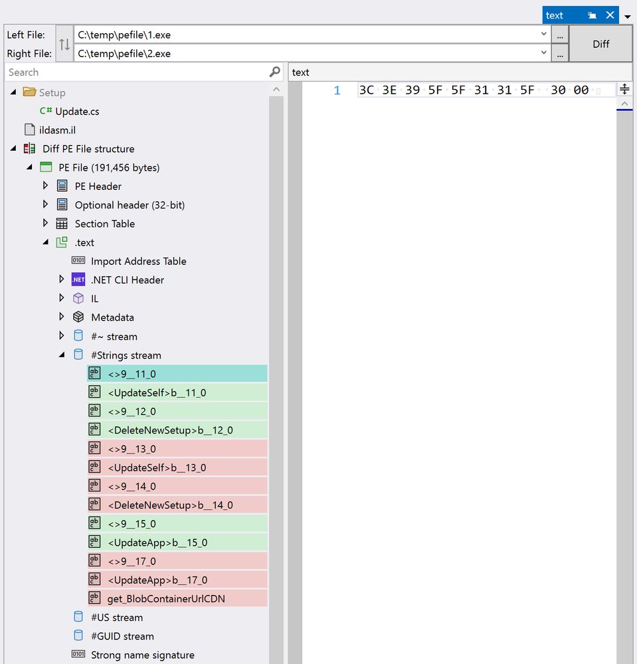637x664 pixels.
Task: Select the Metadata icon in the tree
Action: click(78, 317)
